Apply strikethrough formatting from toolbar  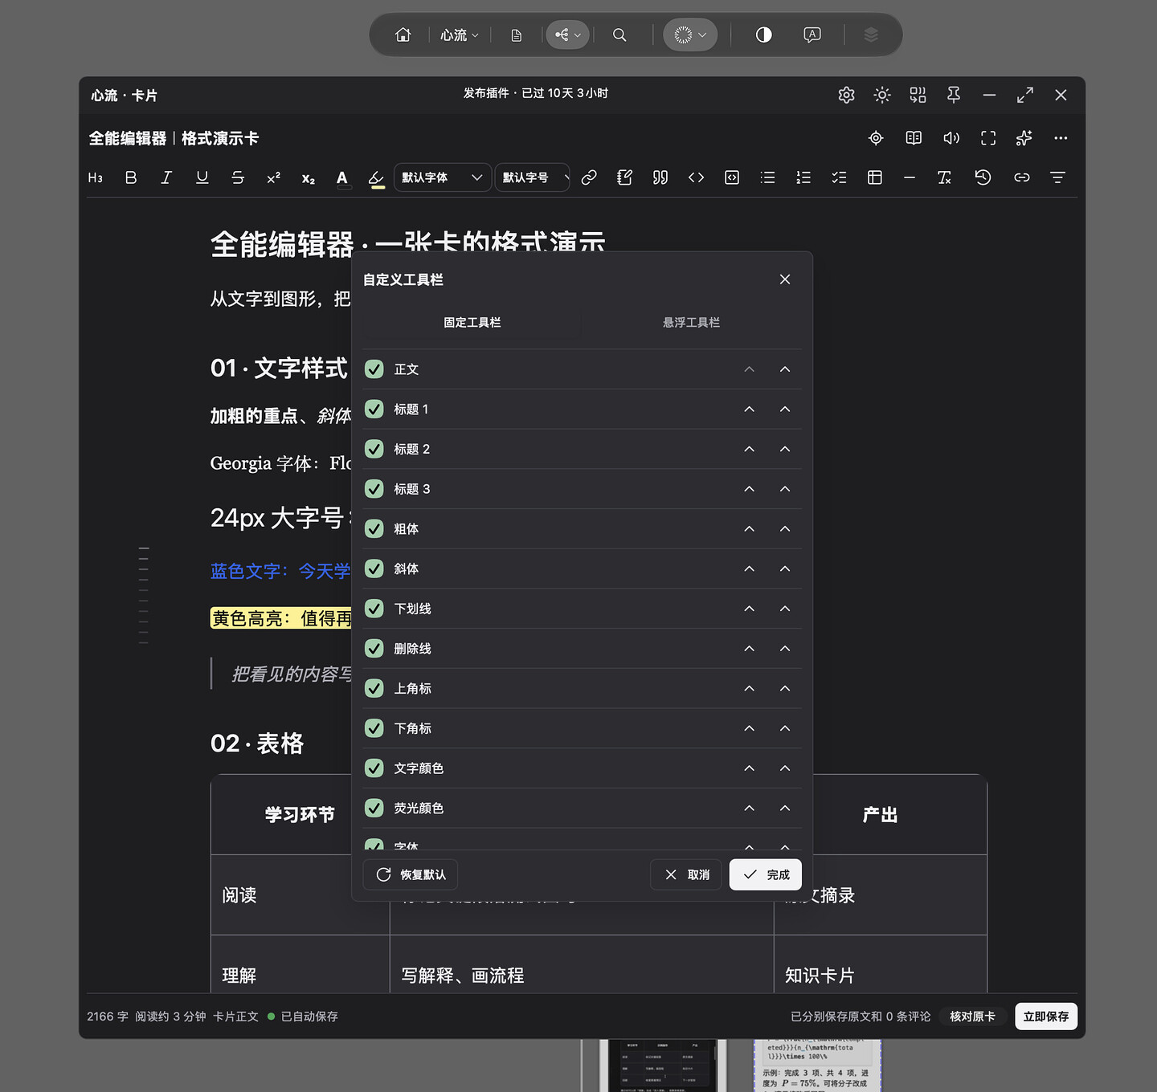click(238, 177)
